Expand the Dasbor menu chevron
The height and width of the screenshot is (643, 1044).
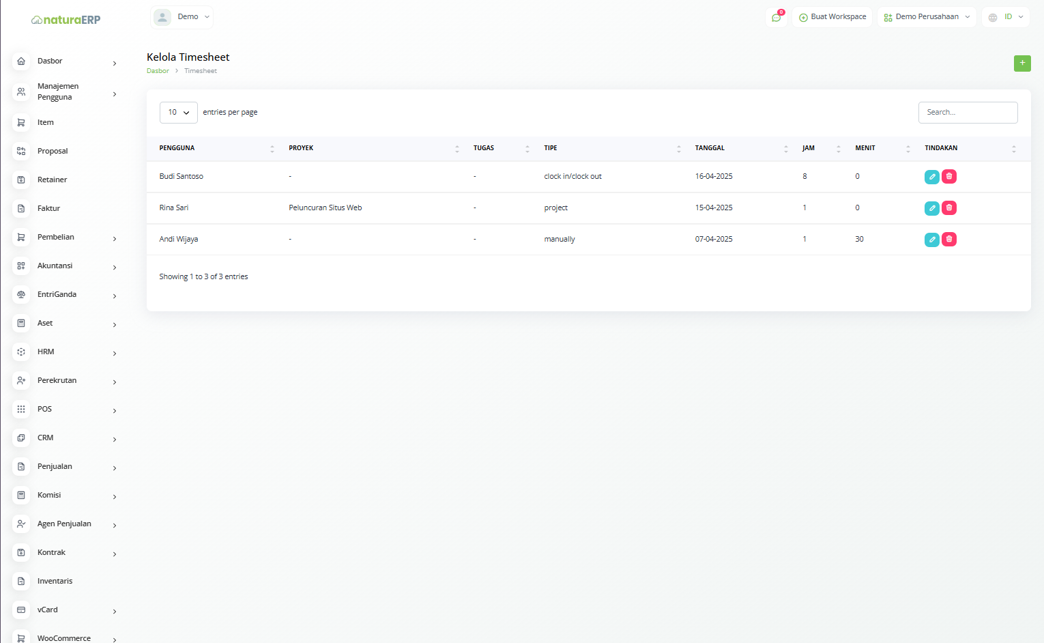tap(115, 63)
